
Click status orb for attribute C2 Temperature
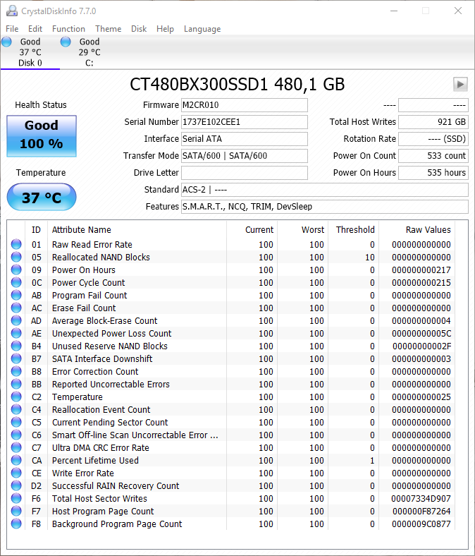(16, 397)
